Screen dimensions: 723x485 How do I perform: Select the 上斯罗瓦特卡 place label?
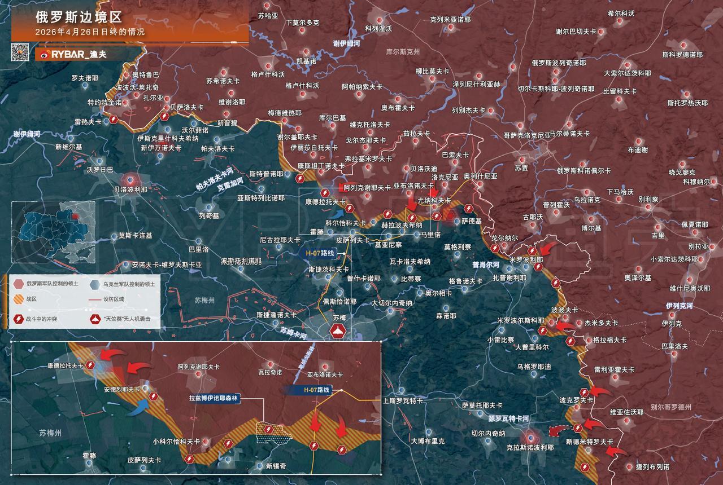coord(403,400)
